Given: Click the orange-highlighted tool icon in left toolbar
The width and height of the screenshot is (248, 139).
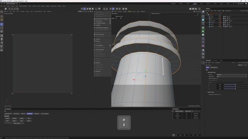Looking at the screenshot, I should [x=2, y=20].
